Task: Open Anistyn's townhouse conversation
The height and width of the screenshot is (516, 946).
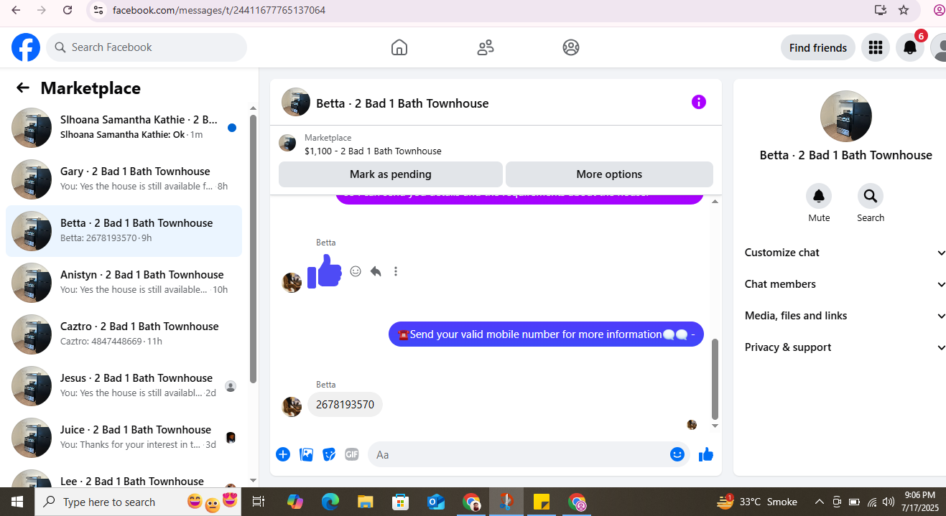Action: [x=124, y=282]
